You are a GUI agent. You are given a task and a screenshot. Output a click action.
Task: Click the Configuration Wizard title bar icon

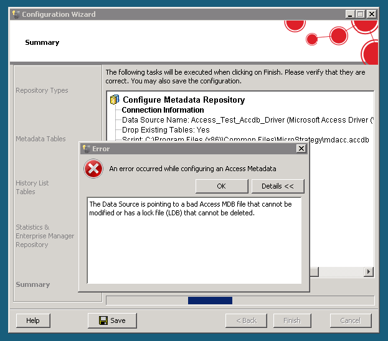click(16, 14)
